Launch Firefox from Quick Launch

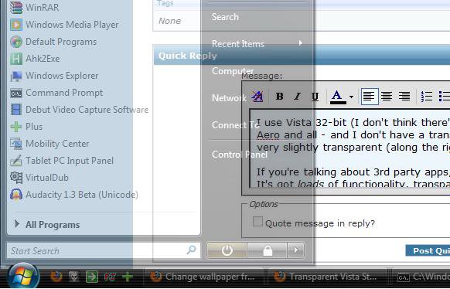point(56,277)
